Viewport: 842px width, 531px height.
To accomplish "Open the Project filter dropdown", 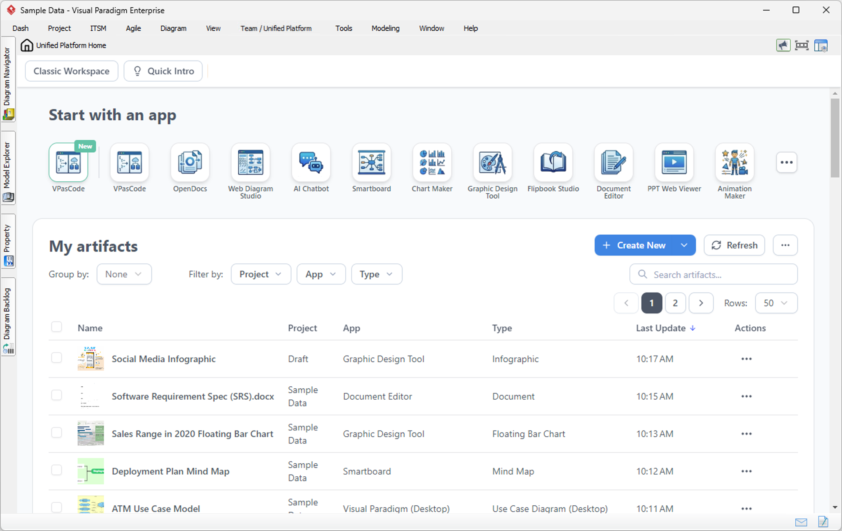I will [261, 274].
